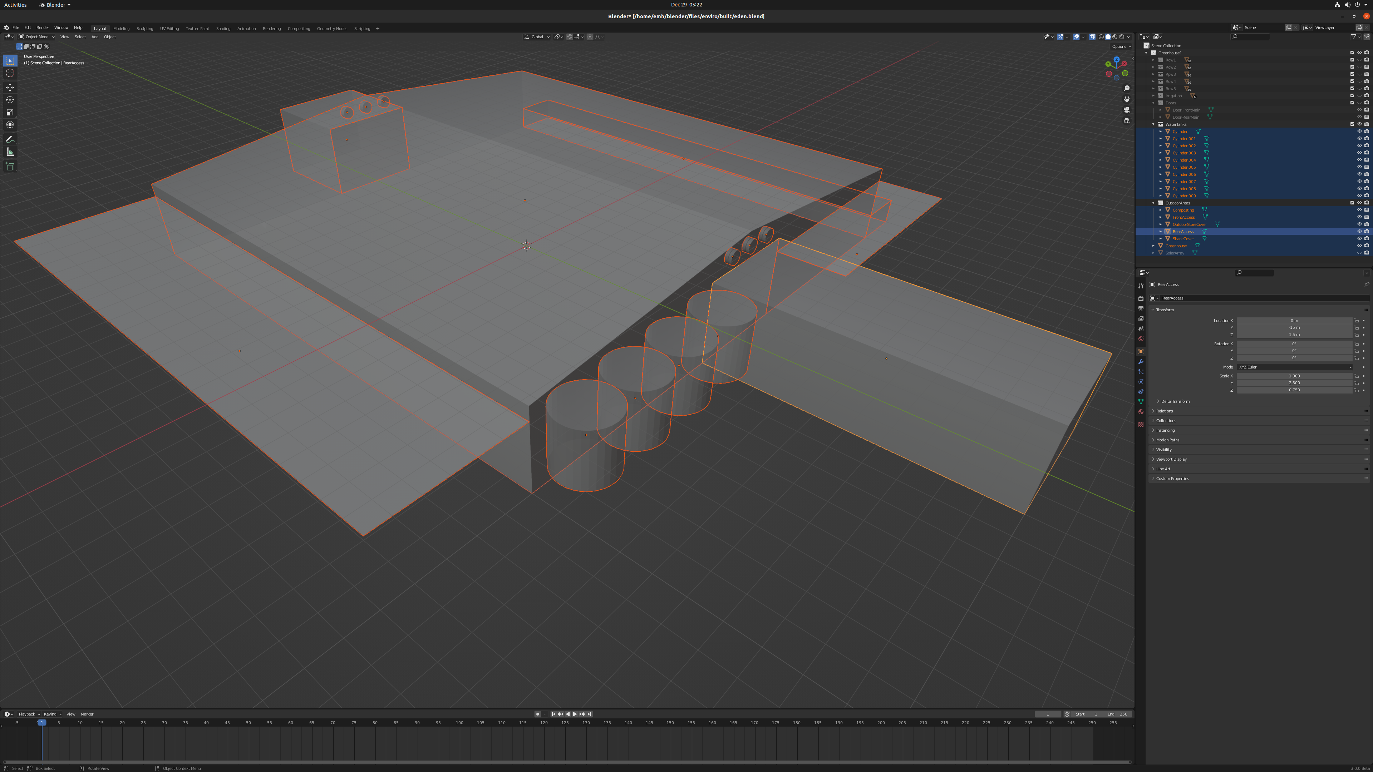Open the XYZ Euler rotation mode dropdown
Image resolution: width=1373 pixels, height=772 pixels.
[x=1294, y=367]
